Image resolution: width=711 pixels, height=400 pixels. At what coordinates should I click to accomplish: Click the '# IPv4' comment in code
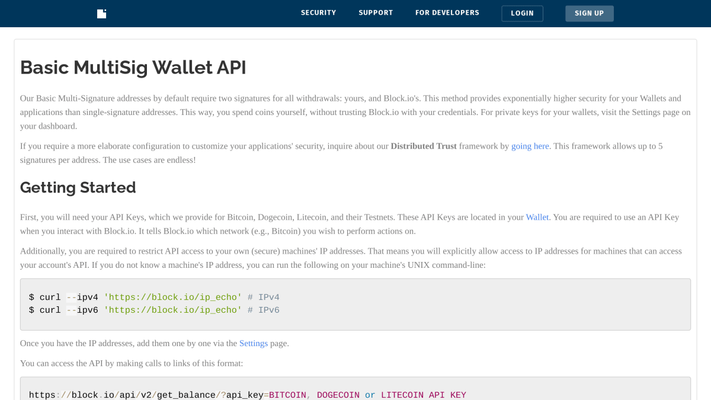click(264, 297)
